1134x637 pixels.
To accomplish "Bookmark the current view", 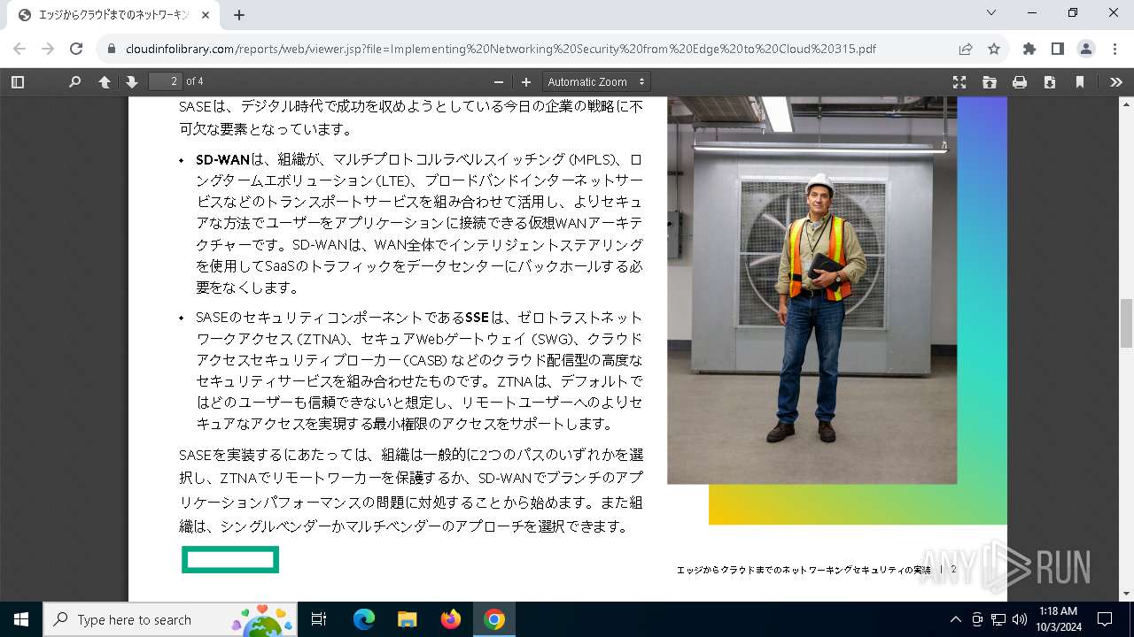I will (x=1080, y=81).
